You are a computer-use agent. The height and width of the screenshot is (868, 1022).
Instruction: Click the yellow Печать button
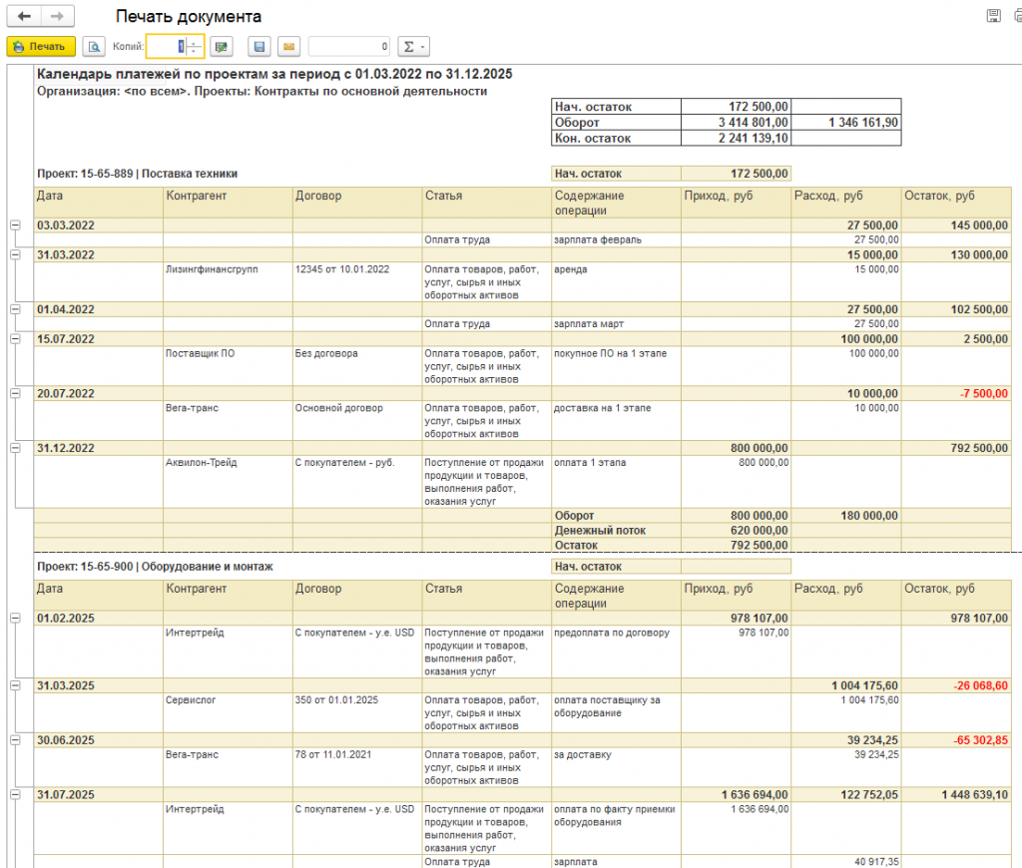(x=41, y=46)
